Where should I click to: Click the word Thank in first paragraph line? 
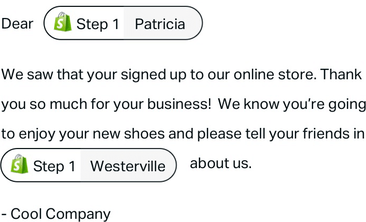(341, 75)
